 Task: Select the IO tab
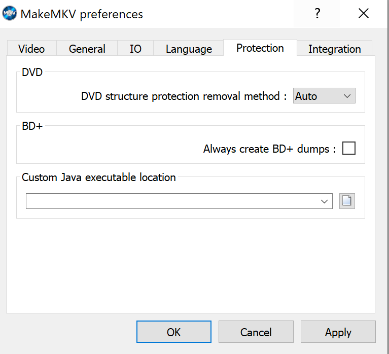(135, 49)
